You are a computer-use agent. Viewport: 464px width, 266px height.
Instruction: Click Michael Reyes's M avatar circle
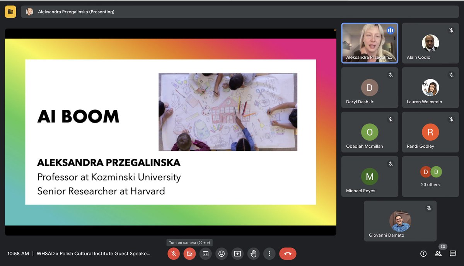370,177
